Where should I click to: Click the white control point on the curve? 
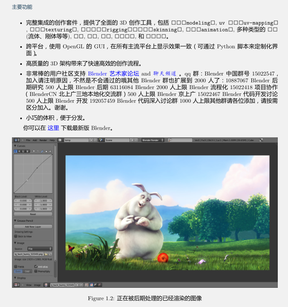click(27, 180)
